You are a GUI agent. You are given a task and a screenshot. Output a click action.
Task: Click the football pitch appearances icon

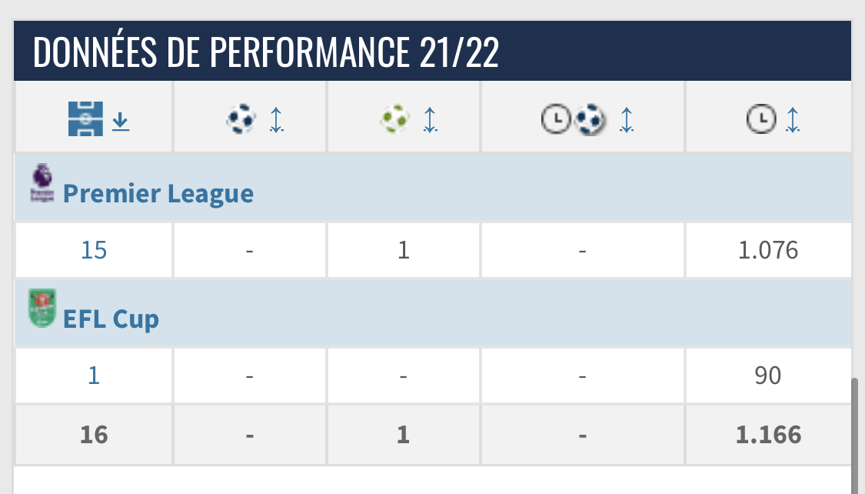(x=85, y=119)
